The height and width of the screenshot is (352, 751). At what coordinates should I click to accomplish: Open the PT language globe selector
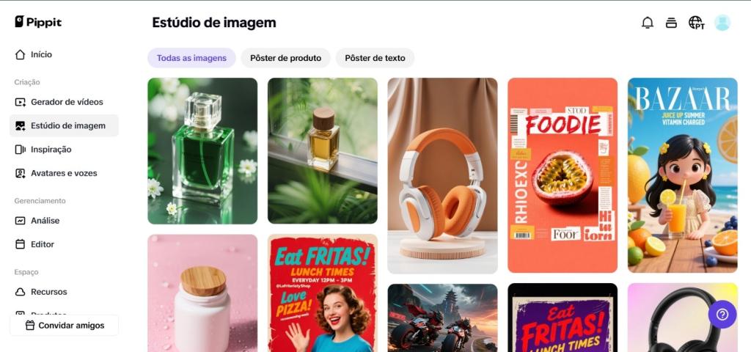[x=697, y=23]
